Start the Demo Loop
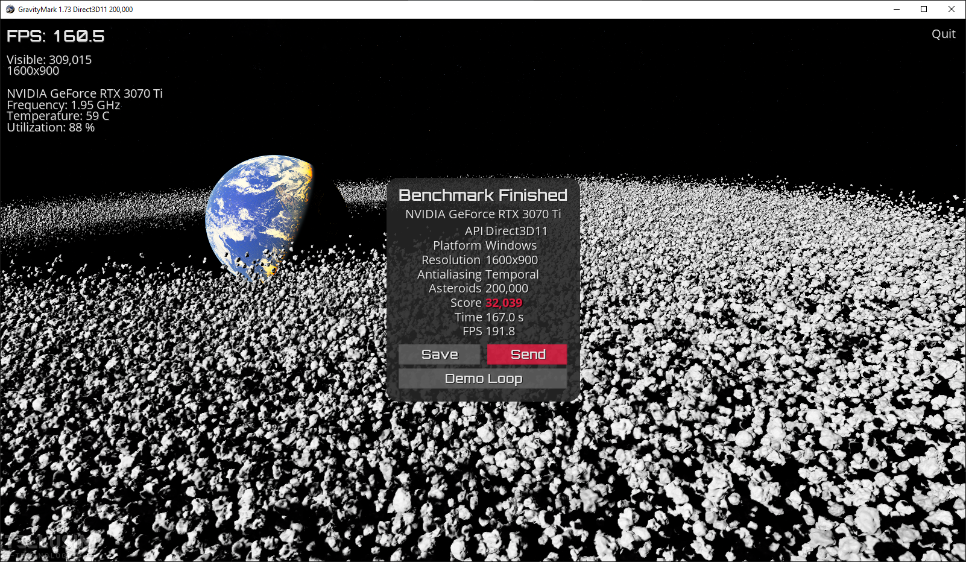The width and height of the screenshot is (966, 562). click(483, 379)
